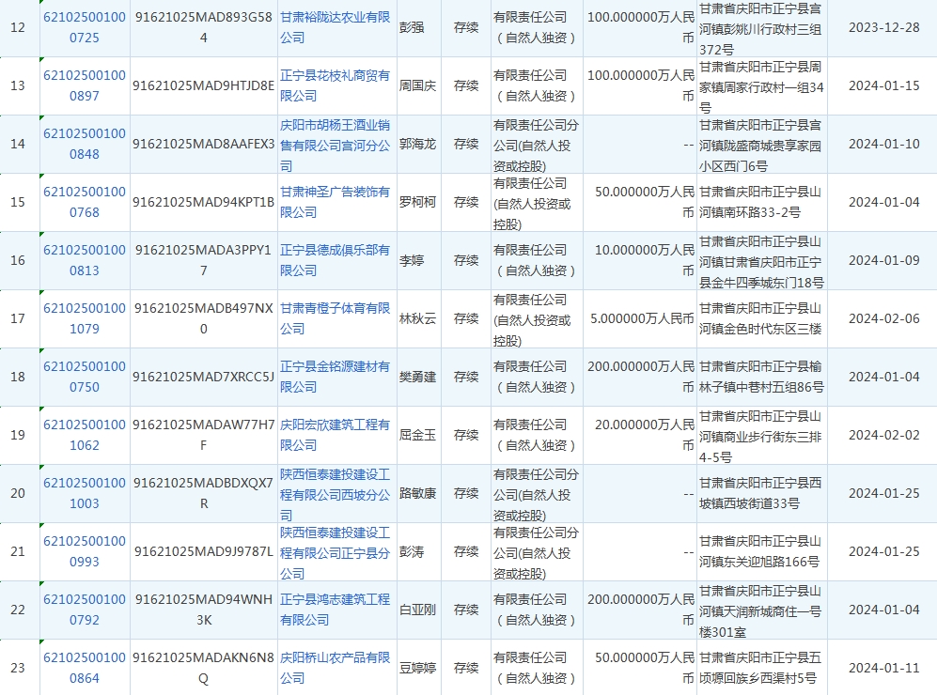Click credit code cell 91621025MAD9HTJD8E
The width and height of the screenshot is (937, 695).
(x=203, y=85)
